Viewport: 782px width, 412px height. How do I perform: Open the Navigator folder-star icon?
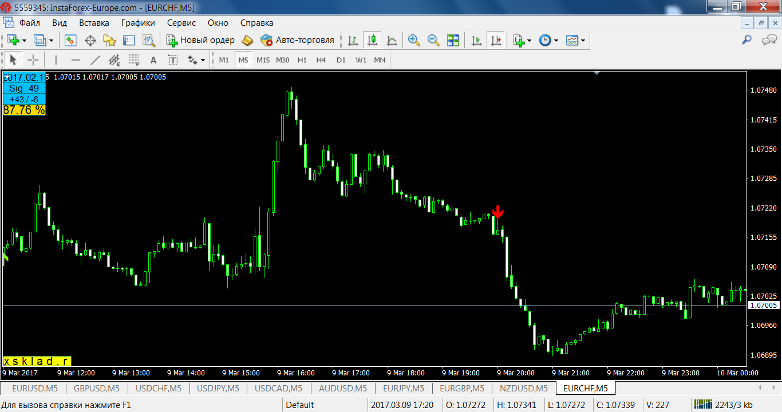pyautogui.click(x=109, y=40)
